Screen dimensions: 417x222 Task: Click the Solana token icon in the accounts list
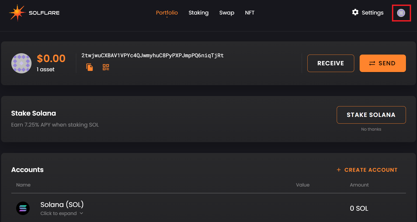pyautogui.click(x=23, y=208)
